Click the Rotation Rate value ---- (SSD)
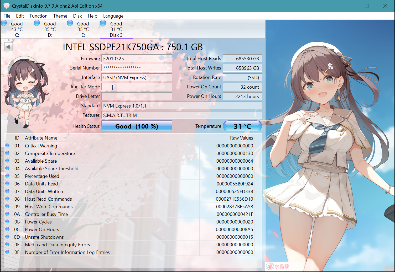Image resolution: width=395 pixels, height=272 pixels. tap(242, 77)
